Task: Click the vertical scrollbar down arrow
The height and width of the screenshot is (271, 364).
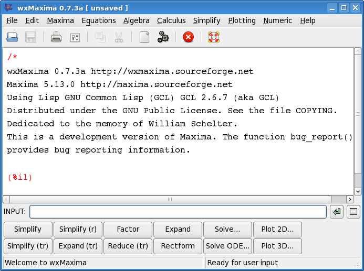Action: (x=358, y=192)
